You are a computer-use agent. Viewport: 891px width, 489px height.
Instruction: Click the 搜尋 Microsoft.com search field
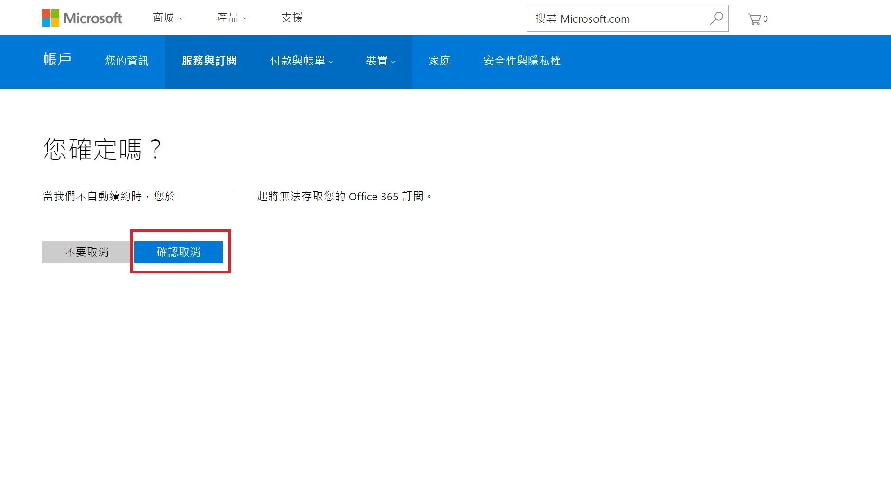[627, 18]
